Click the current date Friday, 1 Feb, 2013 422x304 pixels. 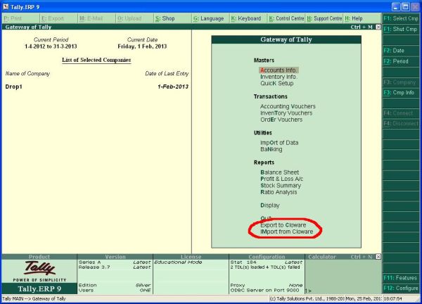(142, 46)
